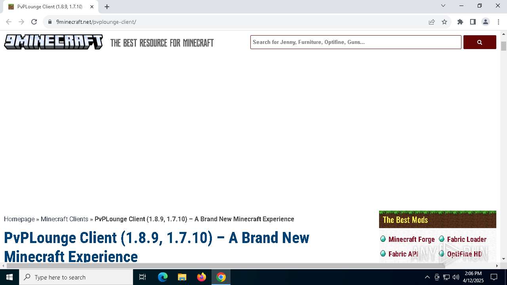Click The Best Mods header banner
Image resolution: width=507 pixels, height=285 pixels.
click(x=438, y=219)
